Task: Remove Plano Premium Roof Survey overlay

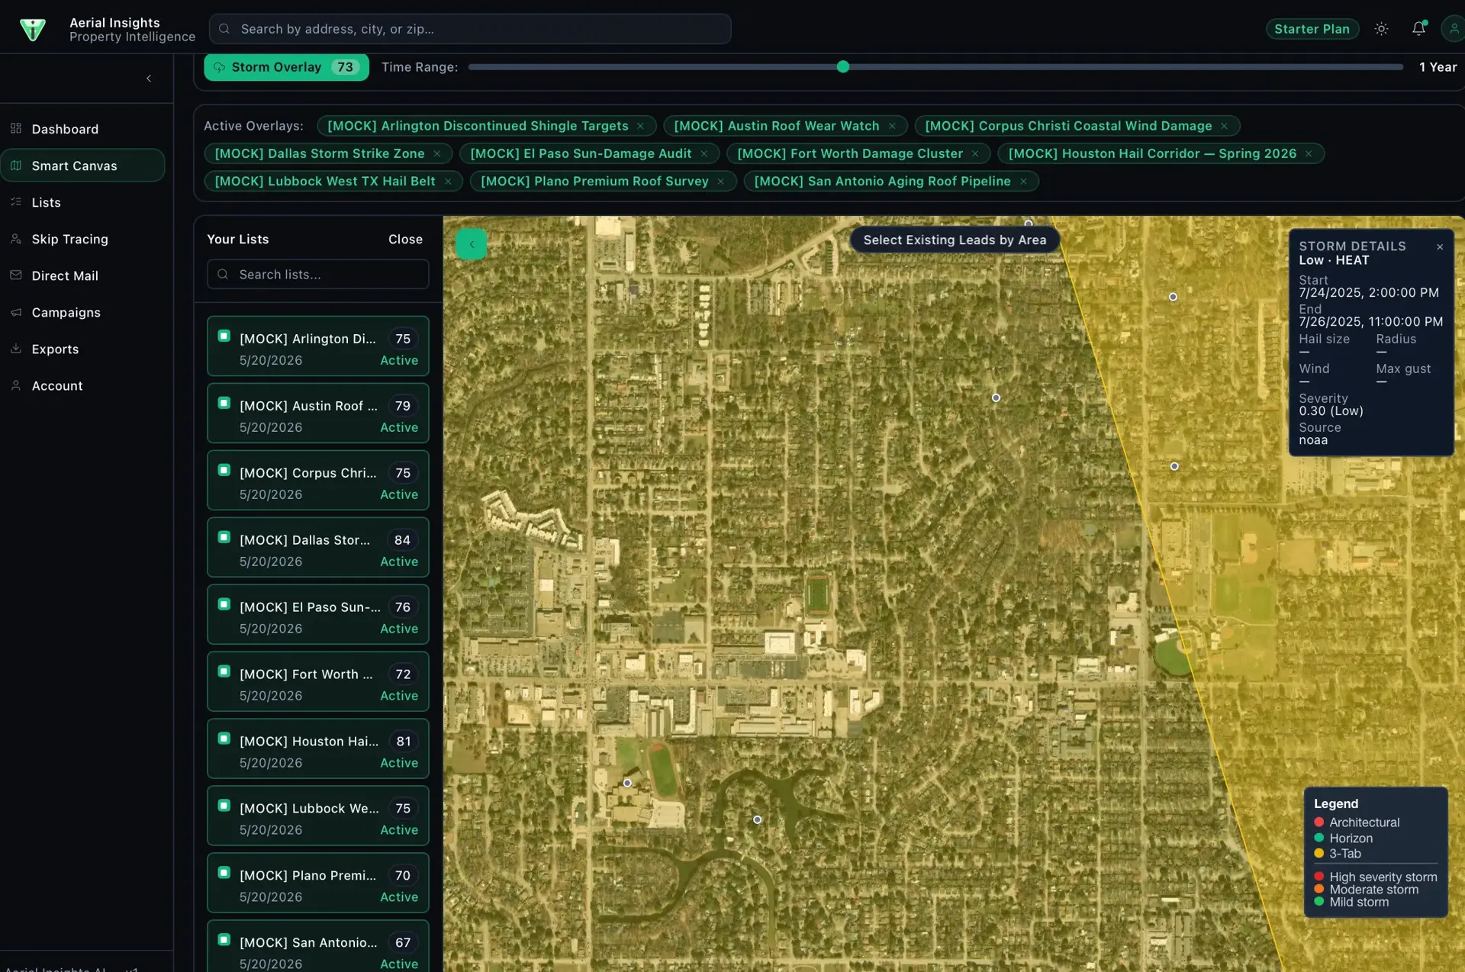Action: click(720, 181)
